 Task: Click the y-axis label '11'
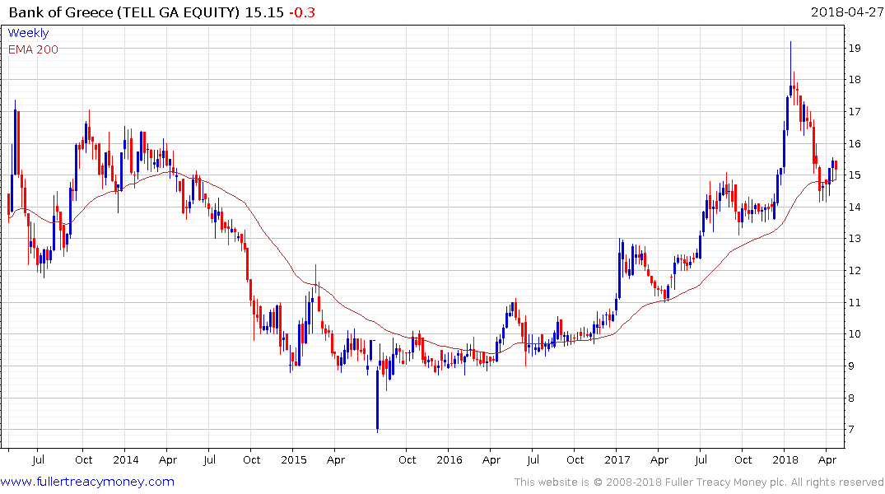(x=855, y=303)
